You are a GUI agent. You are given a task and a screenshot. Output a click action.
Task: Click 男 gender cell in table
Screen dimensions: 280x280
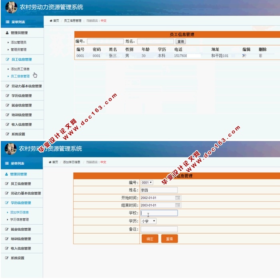(127, 56)
